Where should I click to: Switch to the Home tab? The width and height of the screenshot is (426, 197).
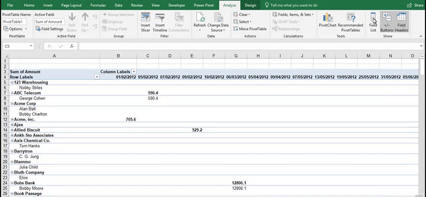(x=29, y=5)
